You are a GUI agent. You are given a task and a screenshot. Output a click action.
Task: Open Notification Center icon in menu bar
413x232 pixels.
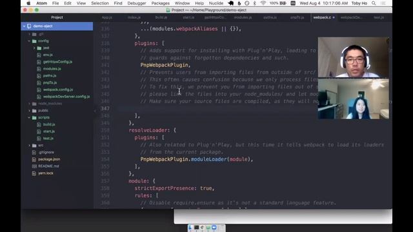tap(383, 3)
